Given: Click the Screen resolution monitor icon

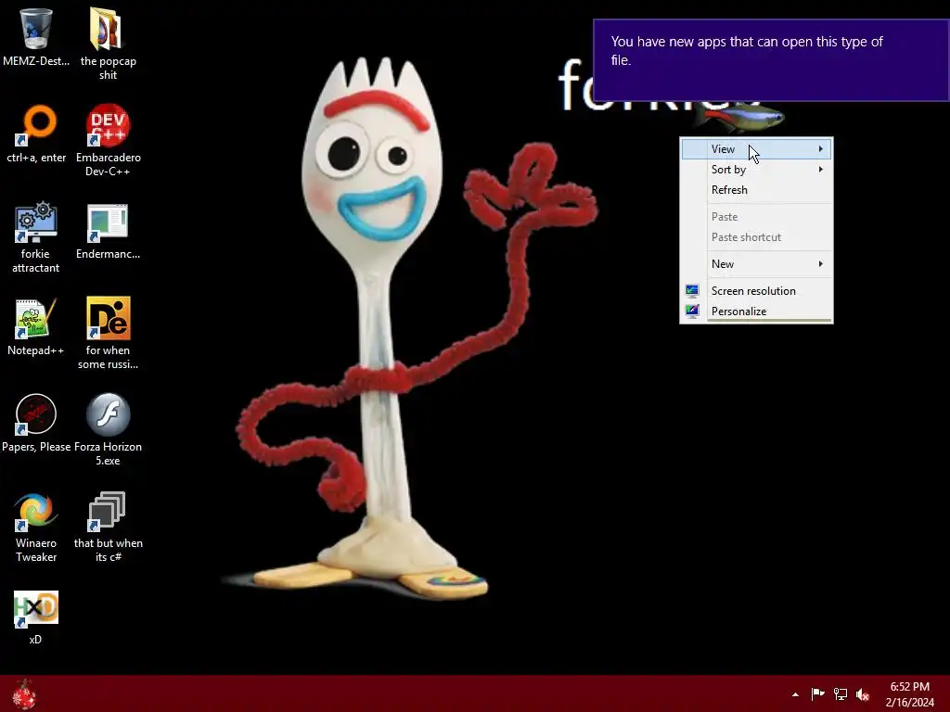Looking at the screenshot, I should click(x=692, y=290).
